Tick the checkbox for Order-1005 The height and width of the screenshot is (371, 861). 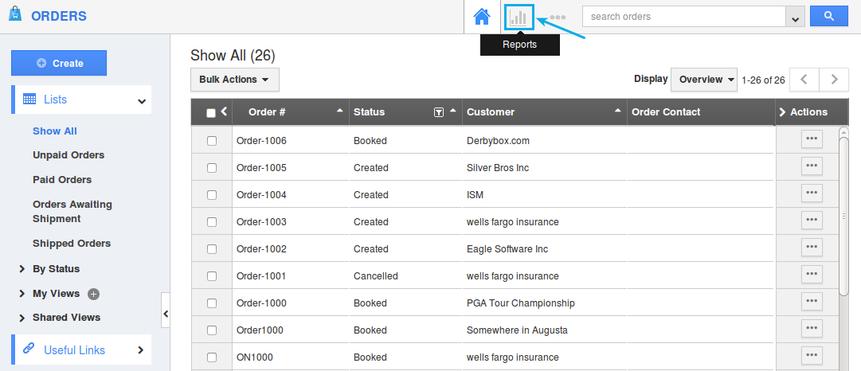coord(212,168)
